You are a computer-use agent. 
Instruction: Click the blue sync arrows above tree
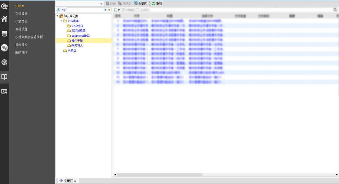58,10
